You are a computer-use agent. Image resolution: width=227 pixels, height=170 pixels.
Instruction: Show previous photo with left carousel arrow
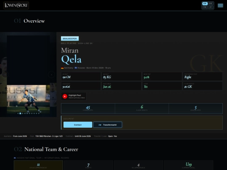click(5, 75)
